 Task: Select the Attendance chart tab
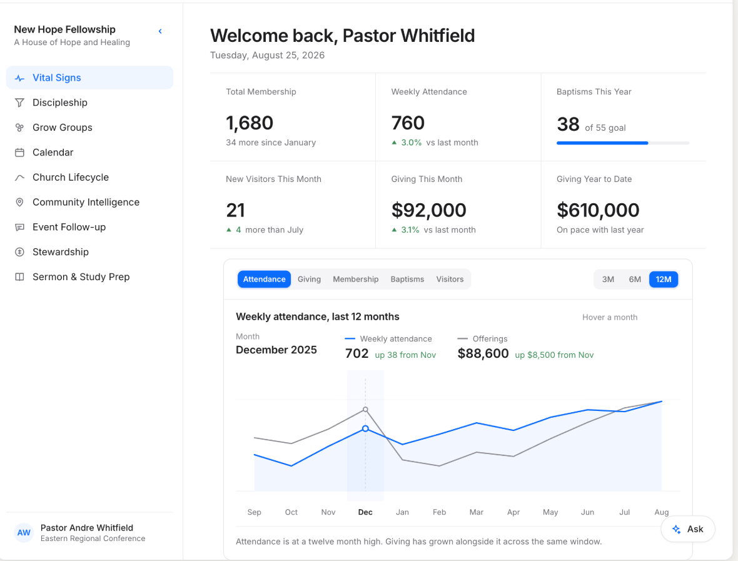(x=264, y=280)
